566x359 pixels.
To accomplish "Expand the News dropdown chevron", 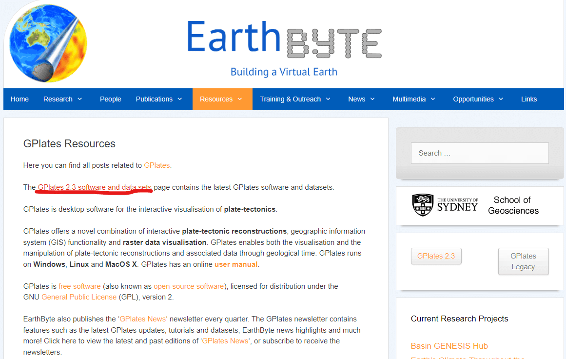I will pos(372,99).
